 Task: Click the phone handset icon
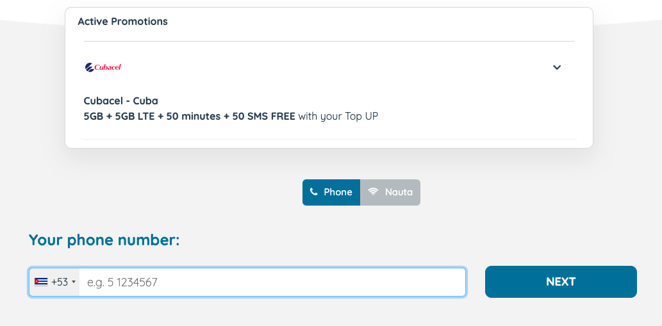tap(313, 192)
